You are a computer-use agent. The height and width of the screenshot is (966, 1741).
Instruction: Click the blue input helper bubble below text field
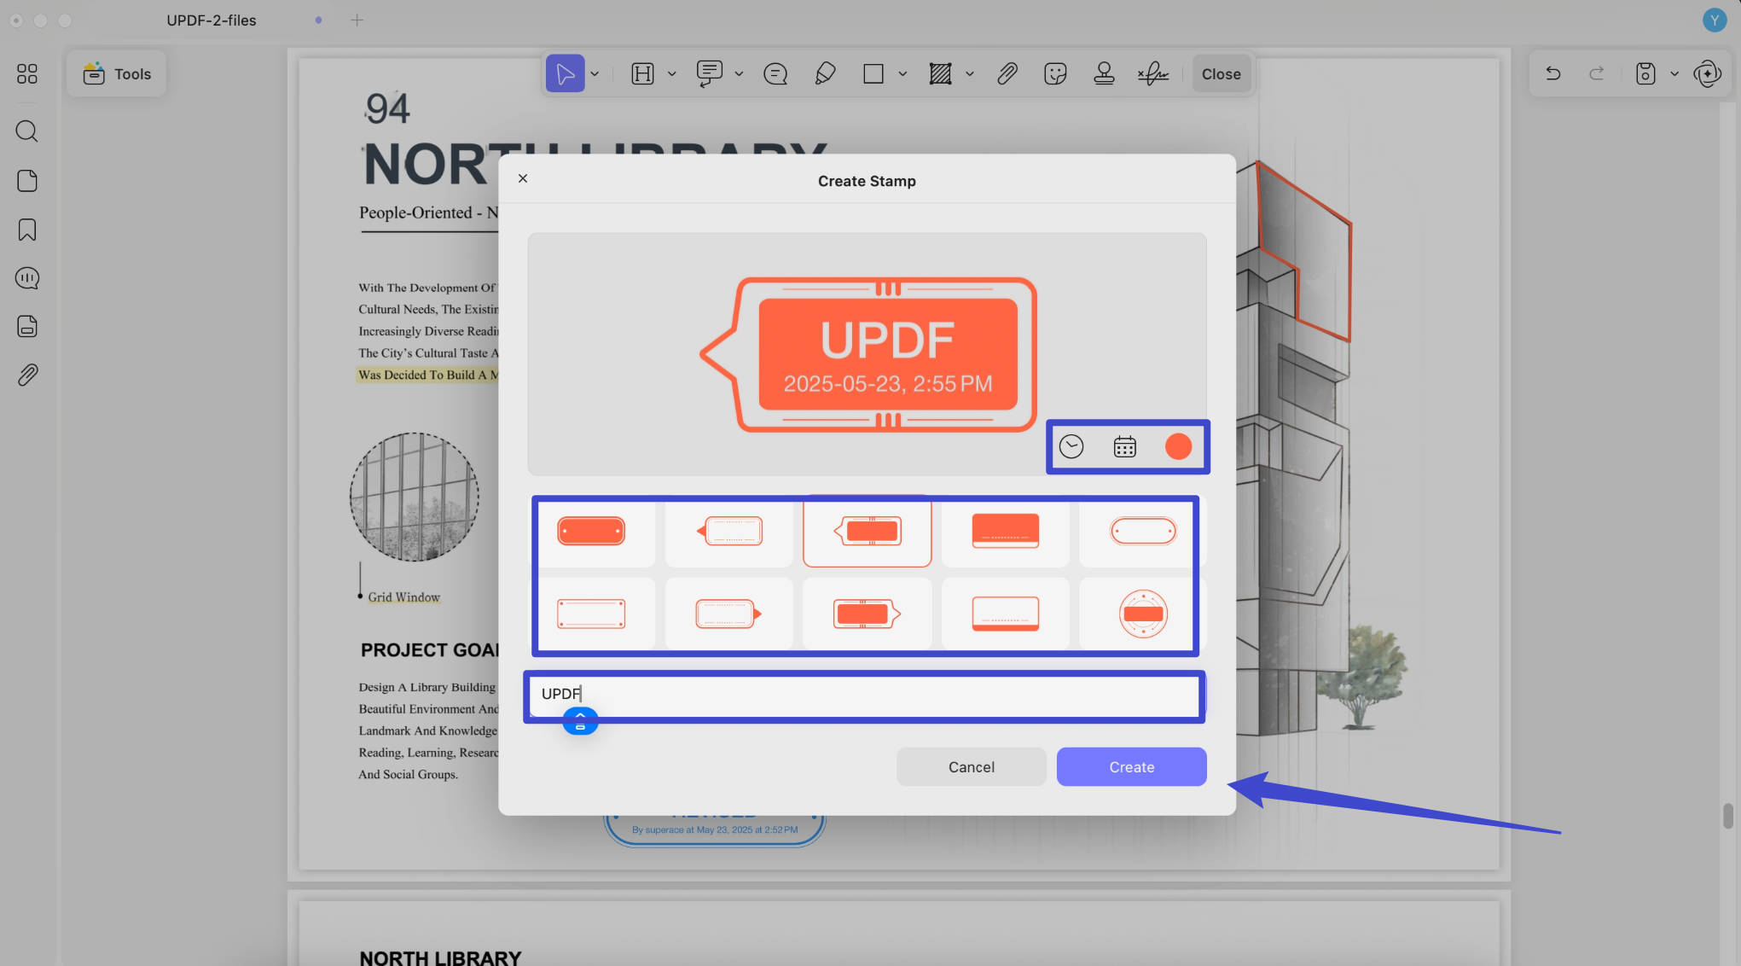[x=580, y=721]
